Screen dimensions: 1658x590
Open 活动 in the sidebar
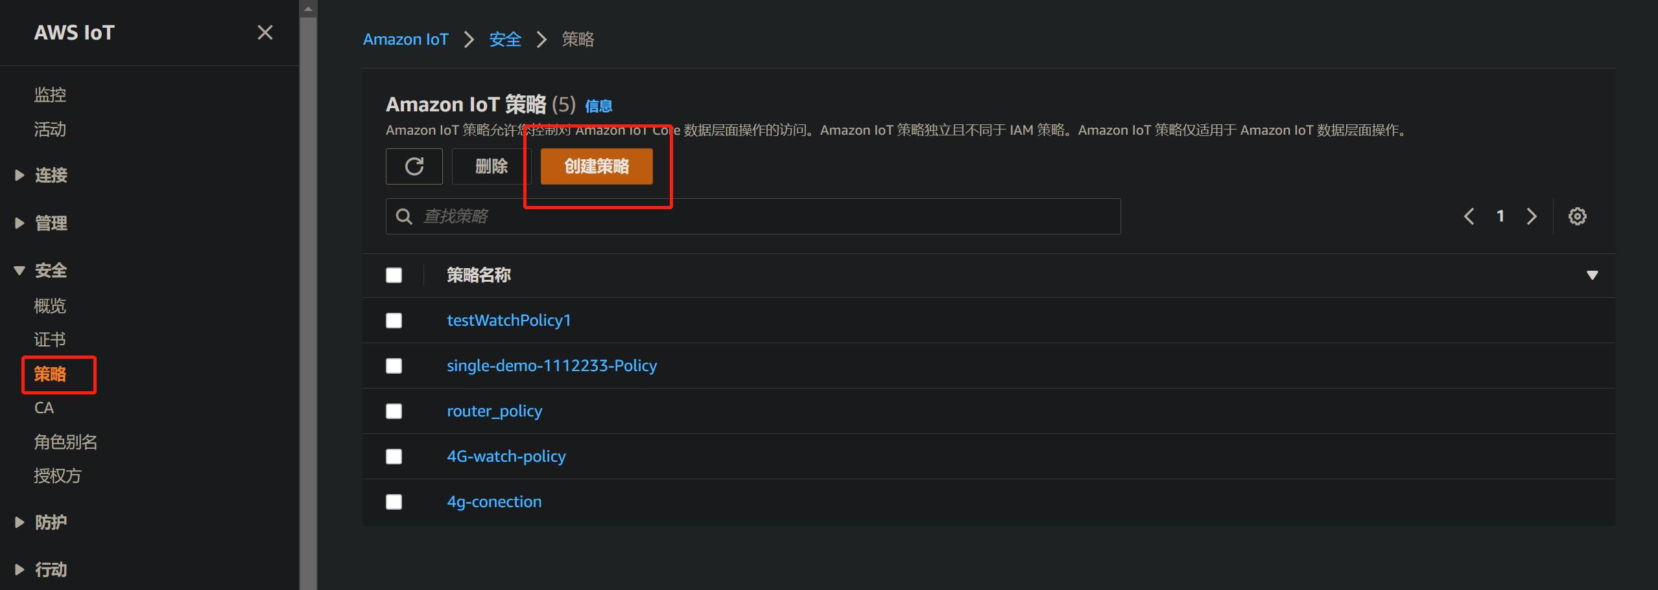(x=50, y=130)
